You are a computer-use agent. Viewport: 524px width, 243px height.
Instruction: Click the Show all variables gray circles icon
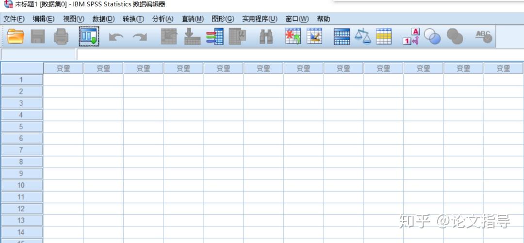coord(455,36)
